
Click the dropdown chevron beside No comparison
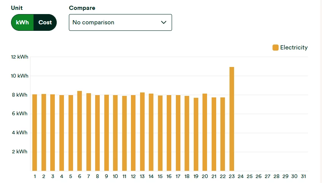tap(164, 22)
